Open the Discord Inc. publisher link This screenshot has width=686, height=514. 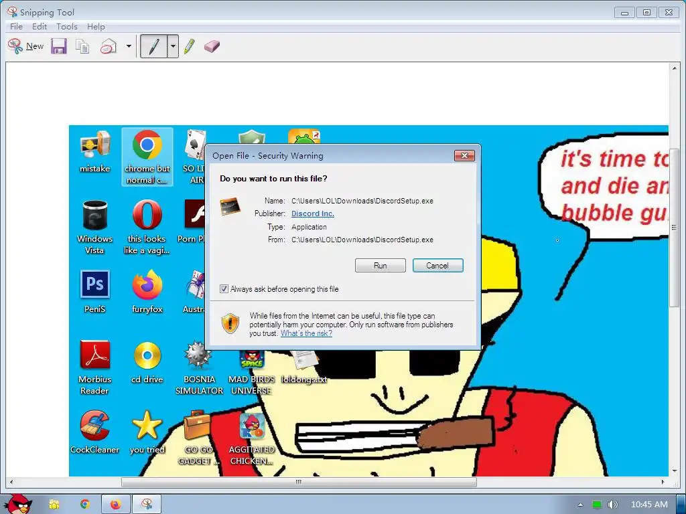pyautogui.click(x=313, y=213)
